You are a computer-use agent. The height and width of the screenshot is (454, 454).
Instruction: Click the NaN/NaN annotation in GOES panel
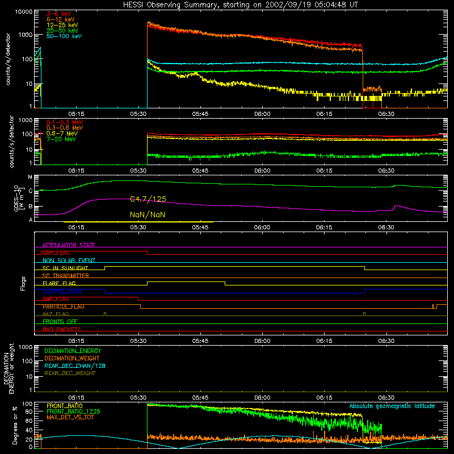coord(148,215)
